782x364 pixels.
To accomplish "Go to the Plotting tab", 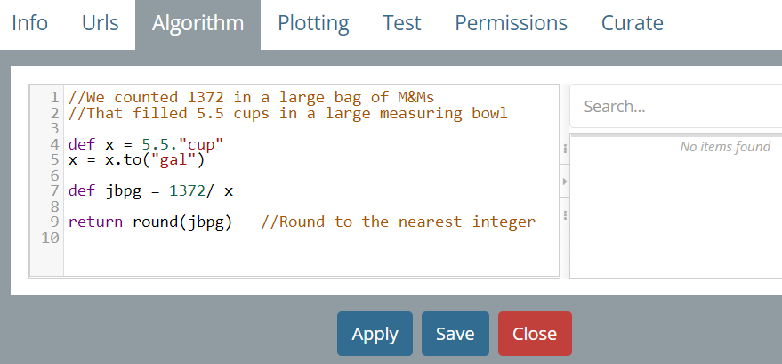I will point(313,23).
